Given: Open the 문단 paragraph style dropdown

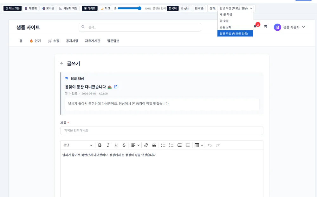Looking at the screenshot, I should [x=78, y=145].
